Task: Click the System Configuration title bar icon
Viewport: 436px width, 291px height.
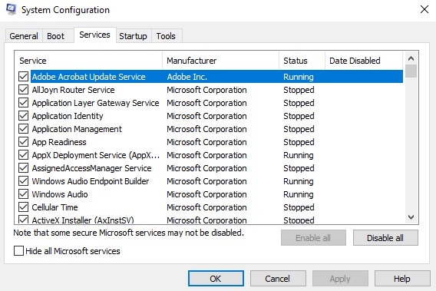Action: pyautogui.click(x=11, y=9)
